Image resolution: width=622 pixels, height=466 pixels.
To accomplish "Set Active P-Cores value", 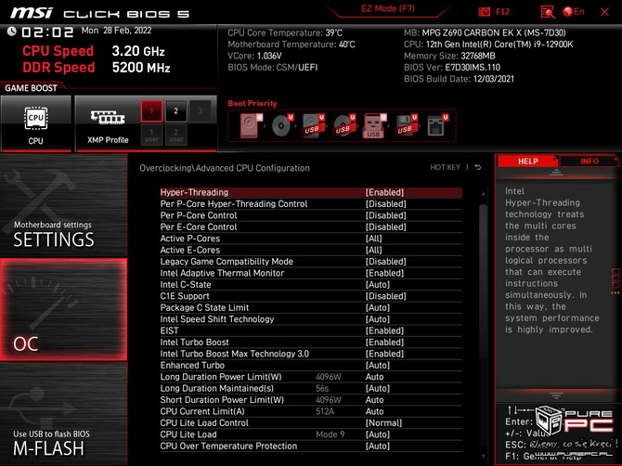I will (373, 239).
